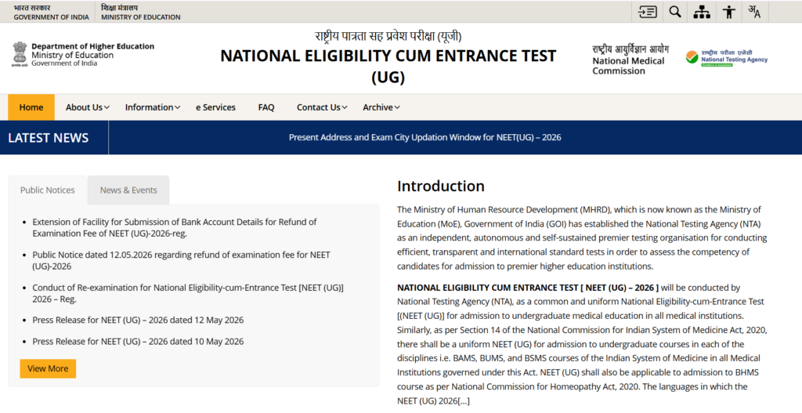Open Public Notice dated 12.05.2026 refund link
The image size is (802, 413).
[181, 260]
